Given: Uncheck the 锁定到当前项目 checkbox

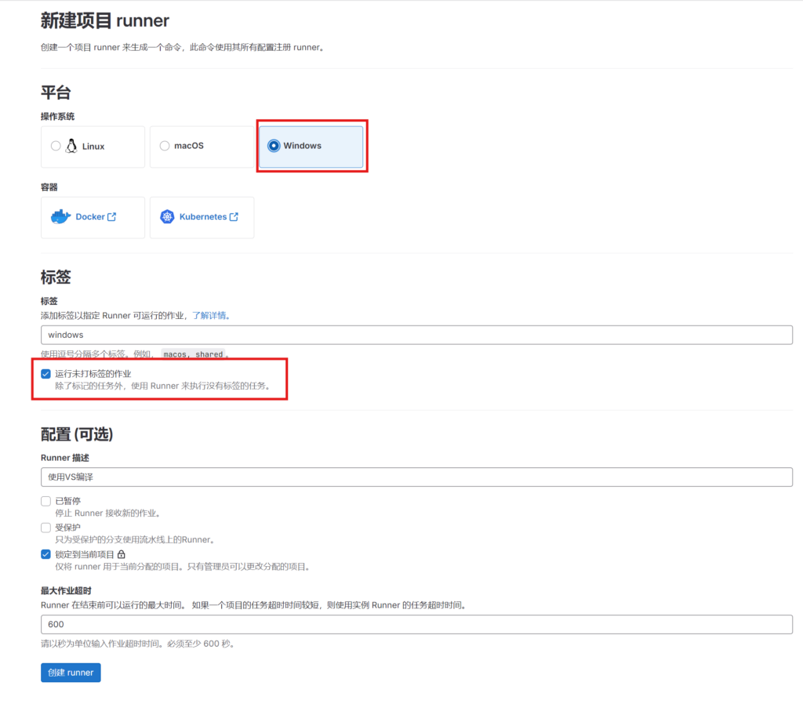Looking at the screenshot, I should [x=45, y=554].
